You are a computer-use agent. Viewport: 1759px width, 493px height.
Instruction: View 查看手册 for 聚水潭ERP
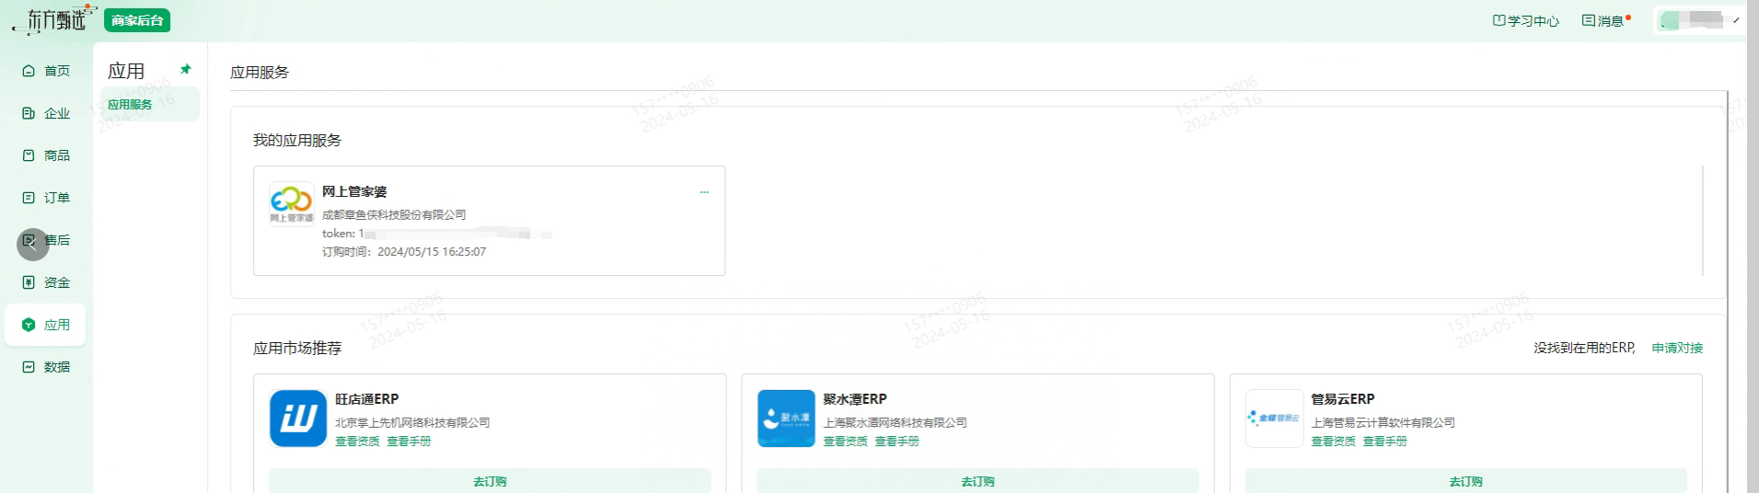[897, 441]
